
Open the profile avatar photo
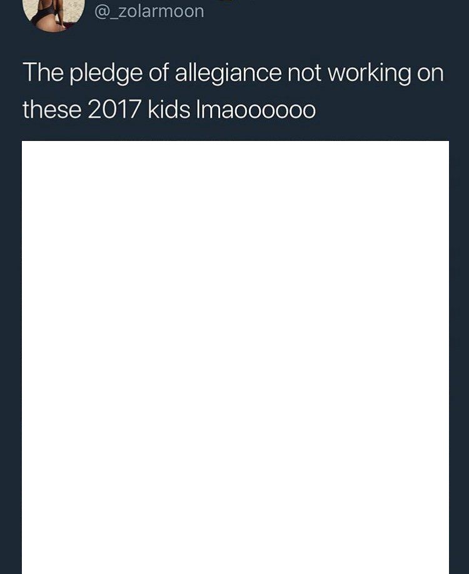[54, 14]
